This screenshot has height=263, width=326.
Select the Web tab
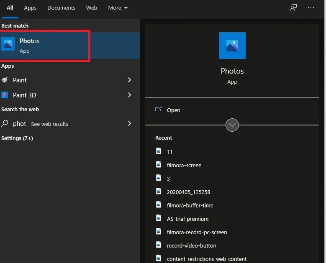[92, 8]
